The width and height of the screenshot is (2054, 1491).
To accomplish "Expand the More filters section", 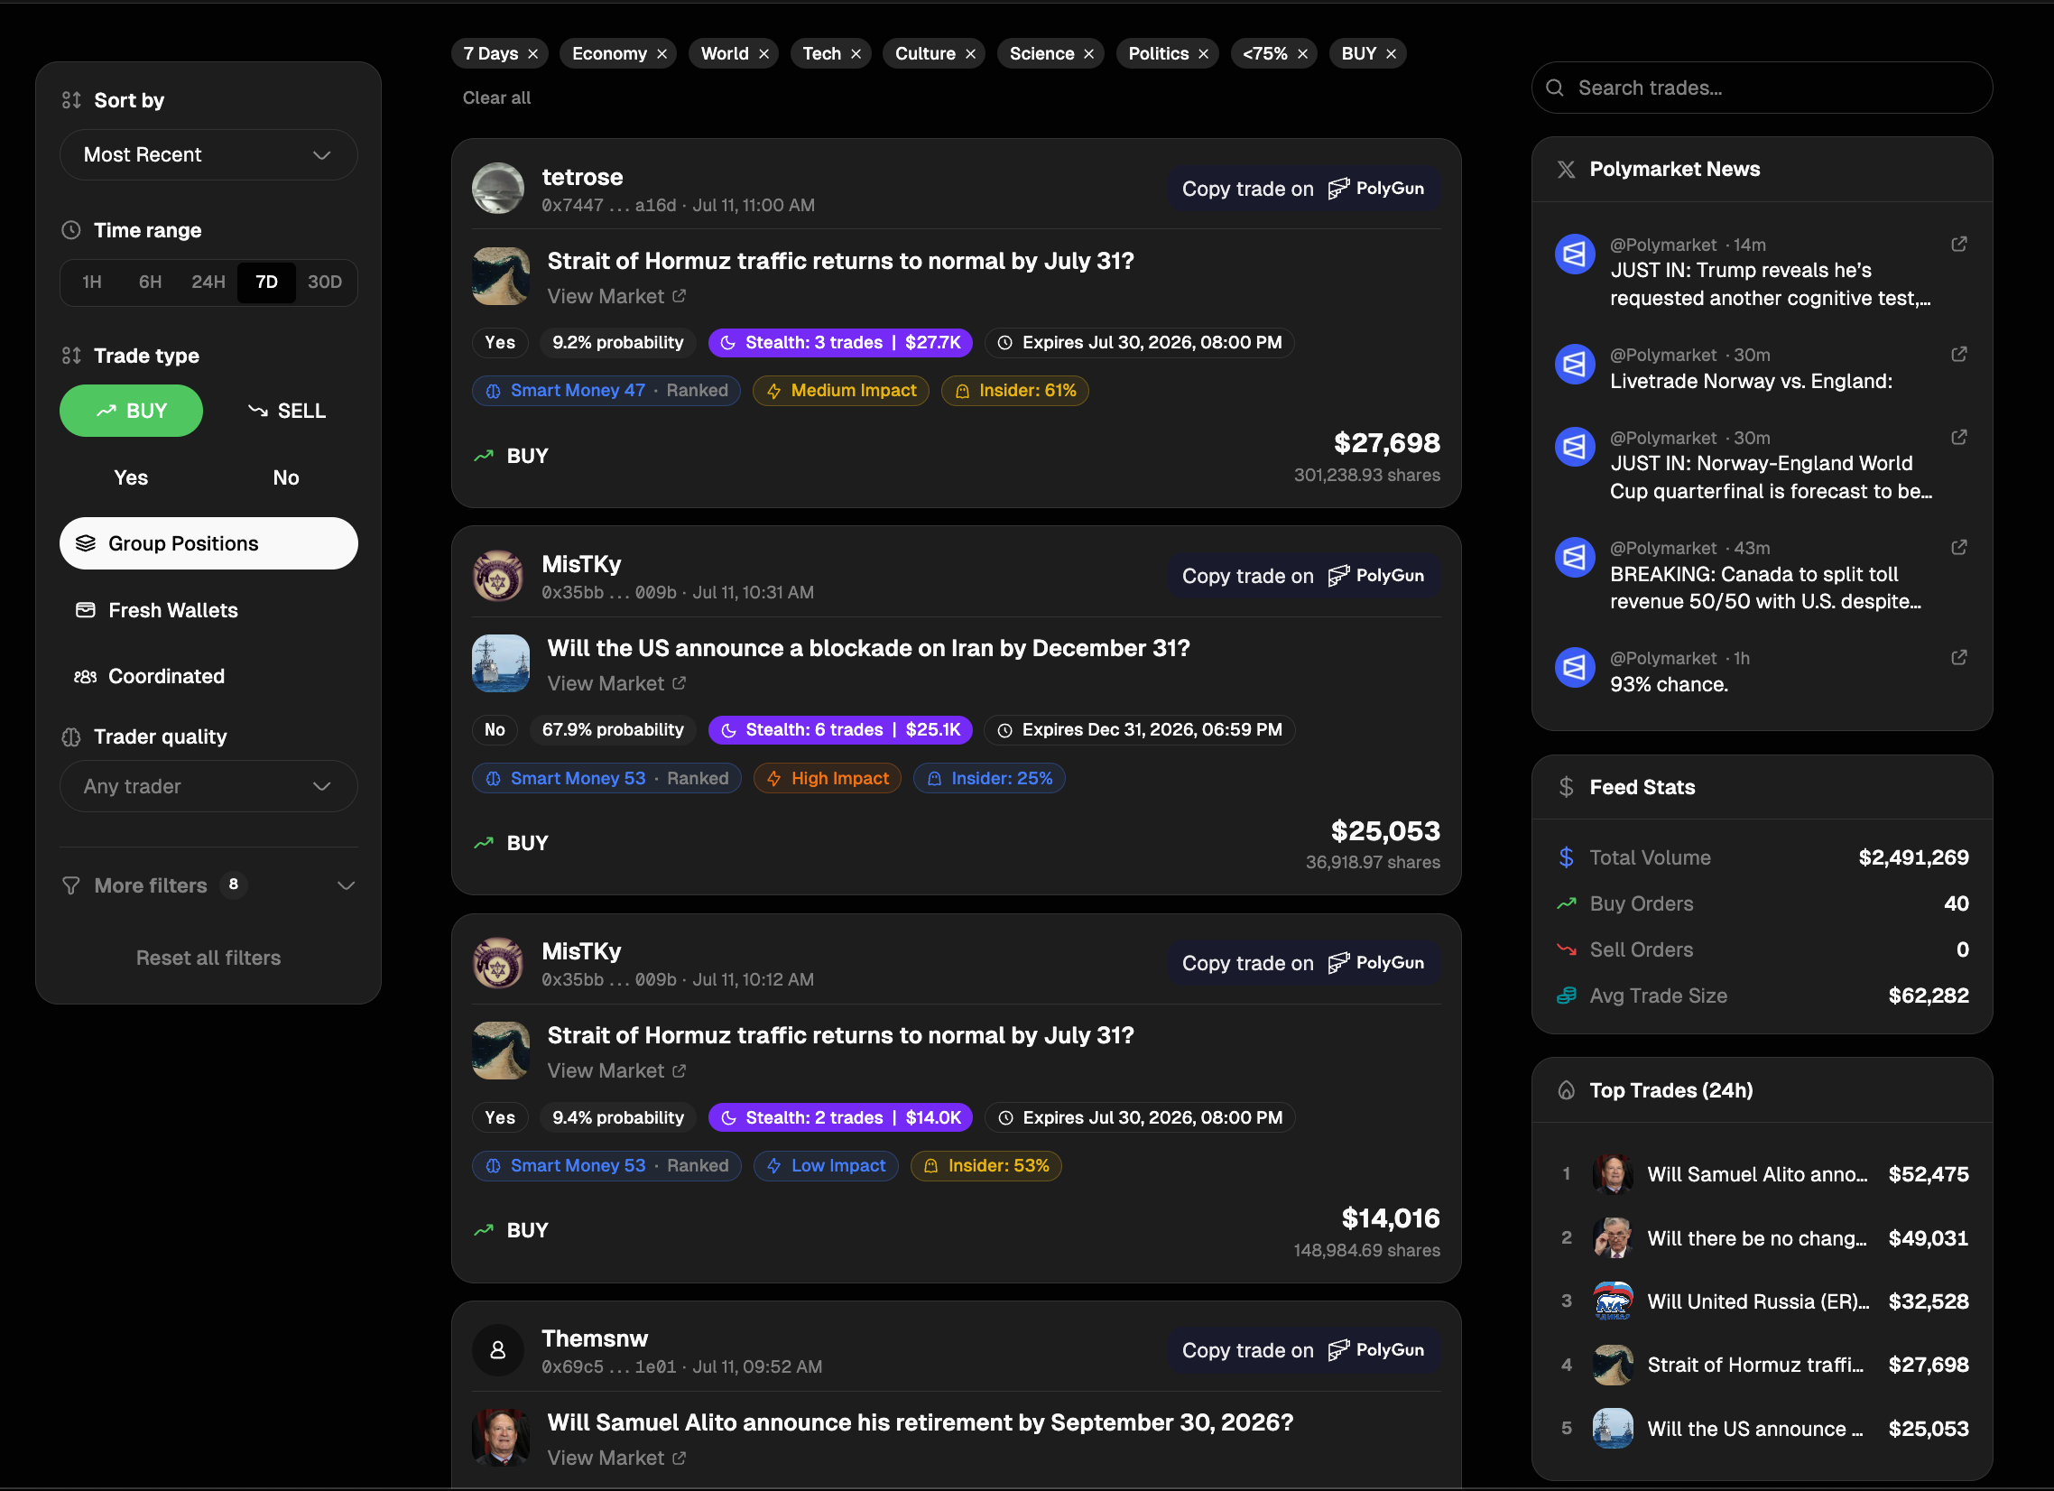I will (x=208, y=886).
